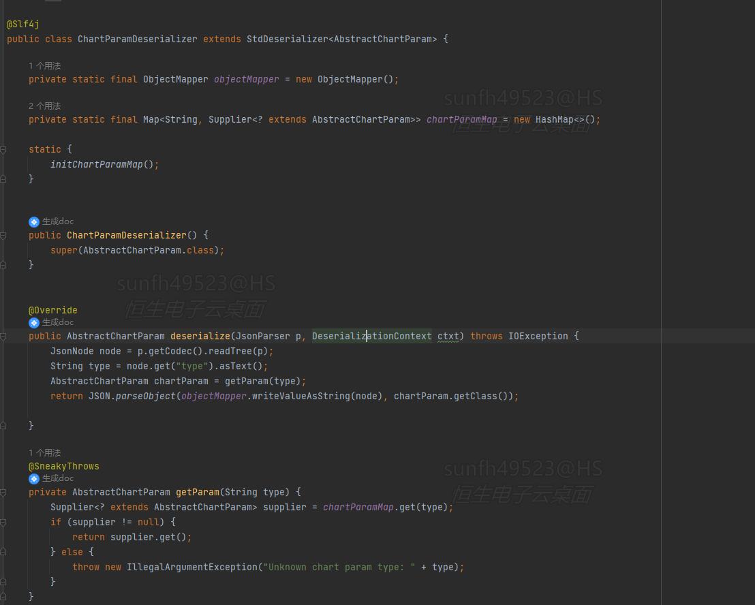755x605 pixels.
Task: Collapse the getParam method fold marker
Action: (3, 493)
